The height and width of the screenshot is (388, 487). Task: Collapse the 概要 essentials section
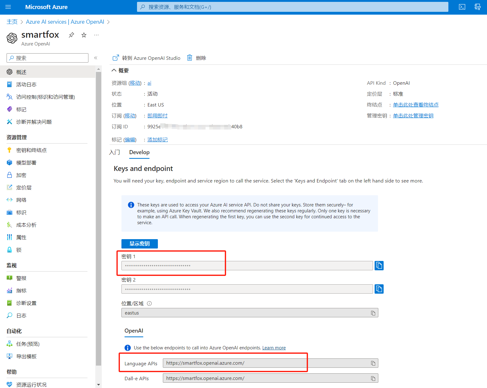point(114,70)
